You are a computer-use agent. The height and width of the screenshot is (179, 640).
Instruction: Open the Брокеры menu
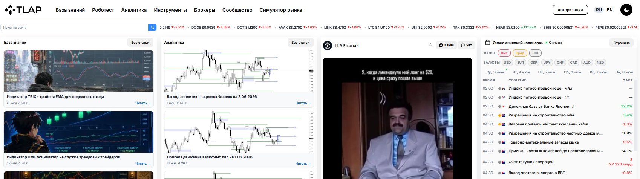coord(205,10)
